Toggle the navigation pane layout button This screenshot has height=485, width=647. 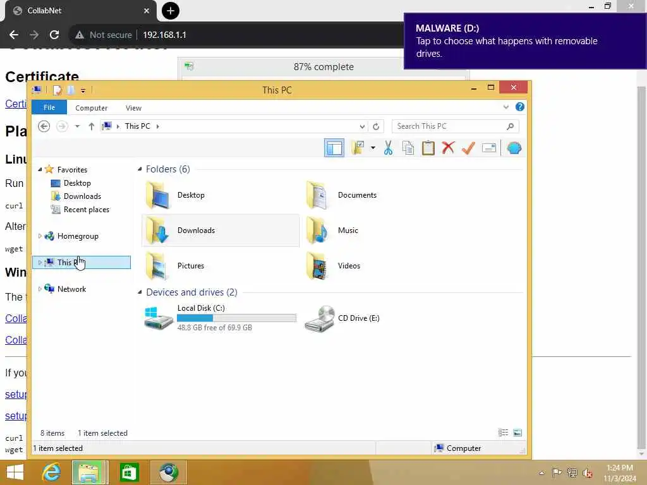click(x=334, y=148)
